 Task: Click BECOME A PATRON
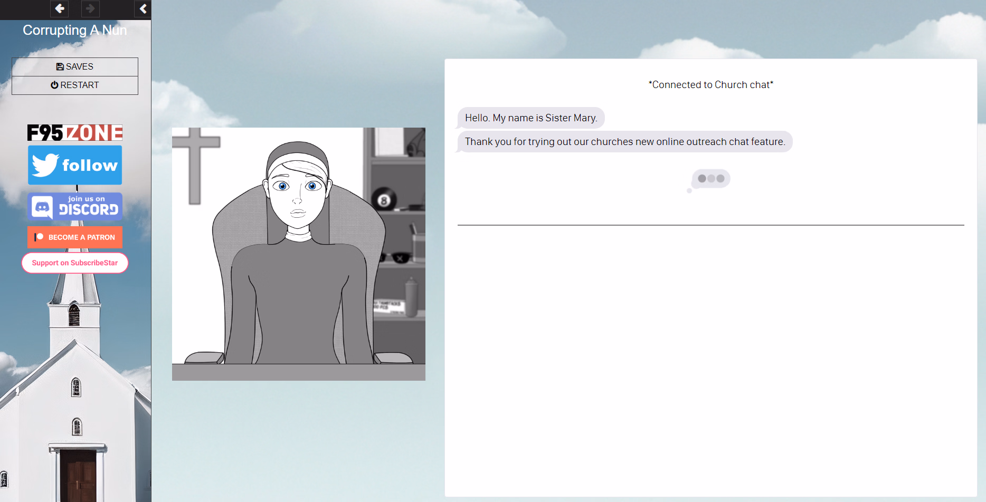pos(74,237)
